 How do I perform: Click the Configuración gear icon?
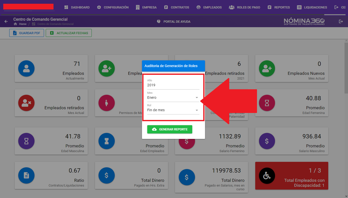(99, 7)
